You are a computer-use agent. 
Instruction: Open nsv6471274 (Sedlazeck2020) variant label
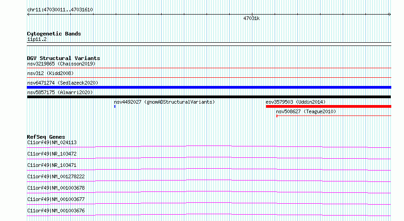point(63,83)
